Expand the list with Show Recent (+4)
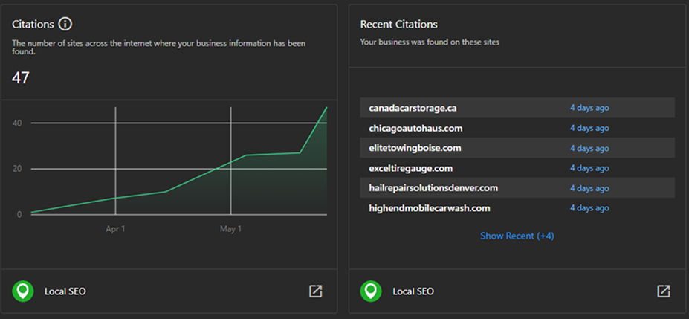Viewport: 689px width, 319px height. [517, 236]
